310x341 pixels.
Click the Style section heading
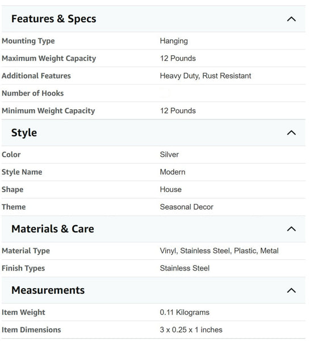[24, 132]
